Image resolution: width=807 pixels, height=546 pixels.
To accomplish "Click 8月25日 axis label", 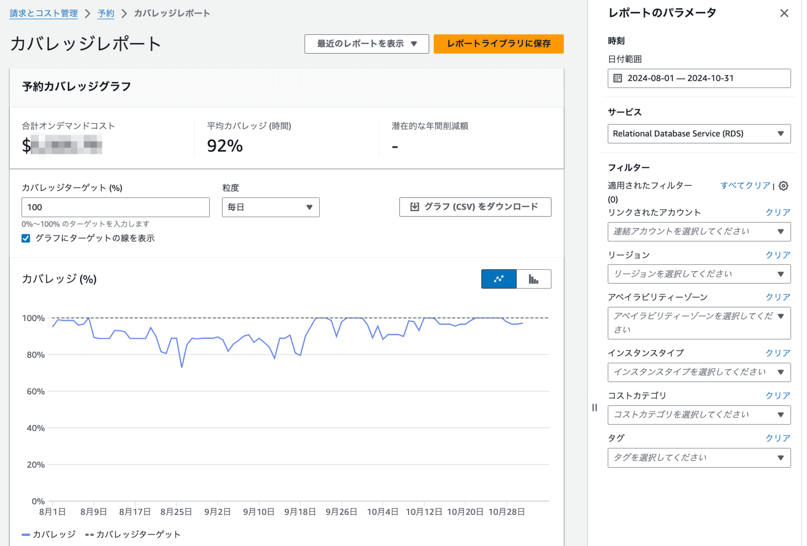I will coord(176,512).
